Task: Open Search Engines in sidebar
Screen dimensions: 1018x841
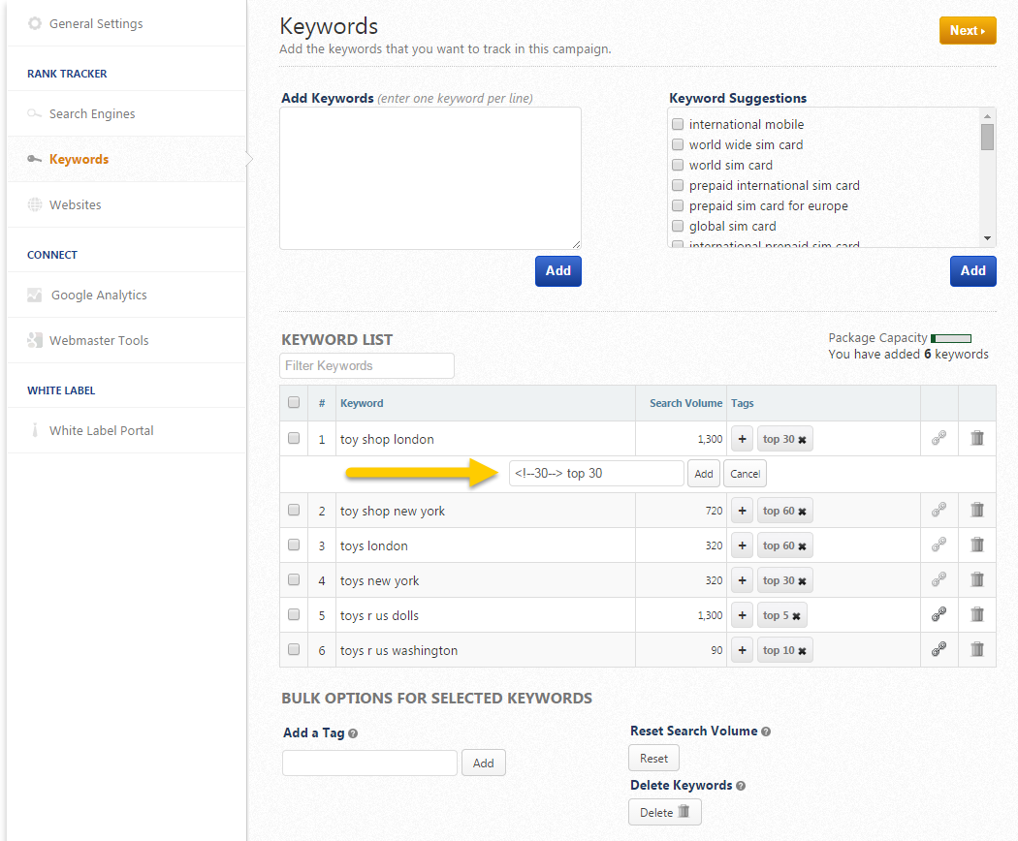Action: pos(92,113)
